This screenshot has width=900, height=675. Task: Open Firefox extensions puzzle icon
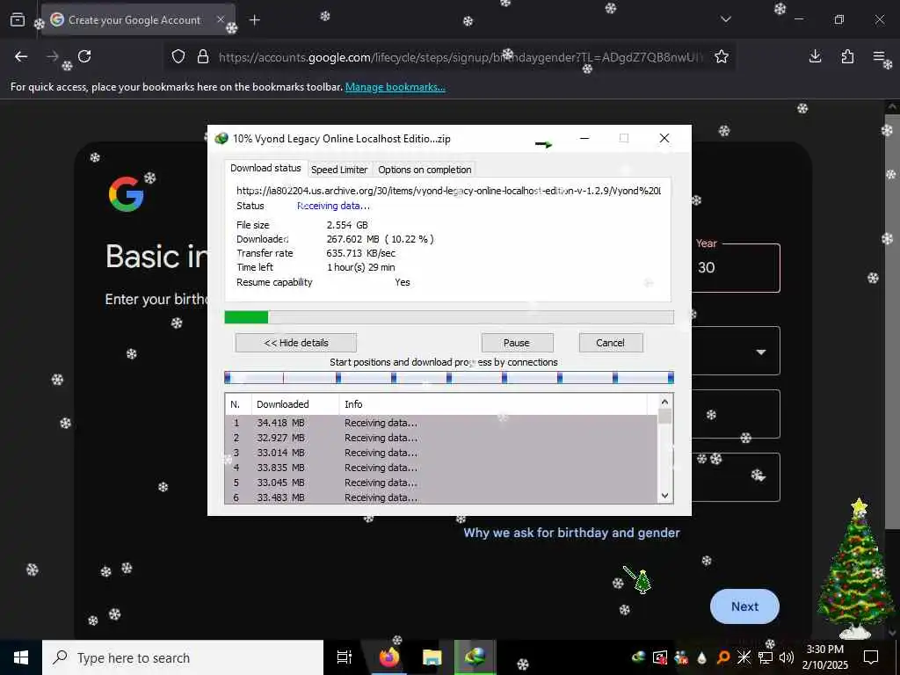point(847,56)
